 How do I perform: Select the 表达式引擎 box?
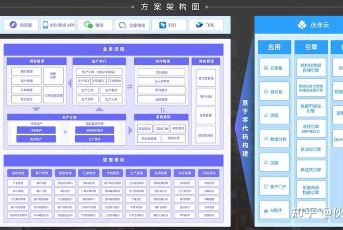click(x=311, y=169)
